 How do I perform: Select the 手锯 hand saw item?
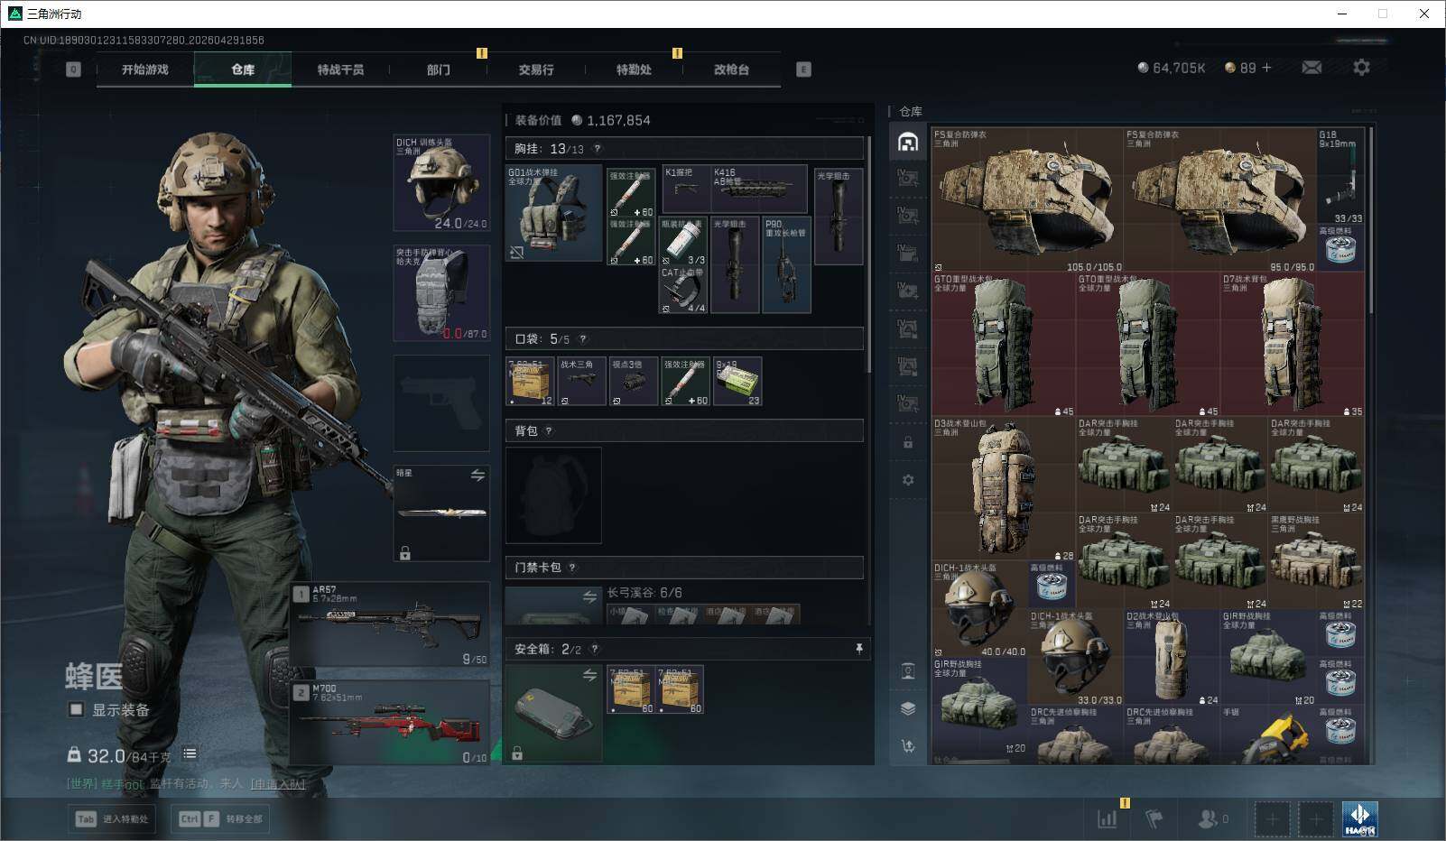(x=1267, y=735)
